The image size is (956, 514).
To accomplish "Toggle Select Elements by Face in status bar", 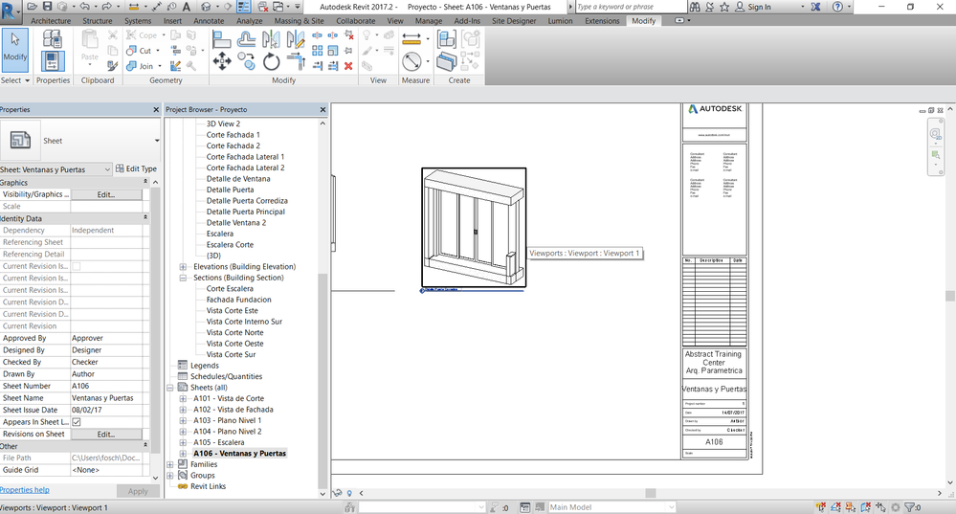I will (x=866, y=506).
